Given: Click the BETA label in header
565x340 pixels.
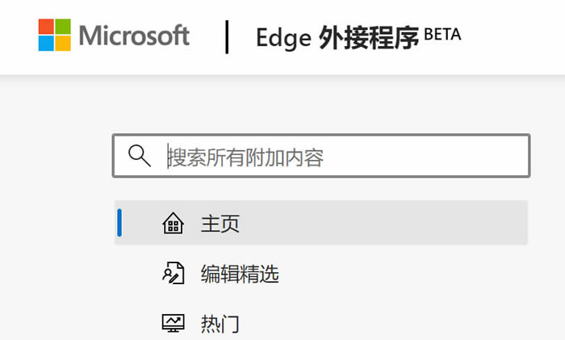Looking at the screenshot, I should point(442,33).
